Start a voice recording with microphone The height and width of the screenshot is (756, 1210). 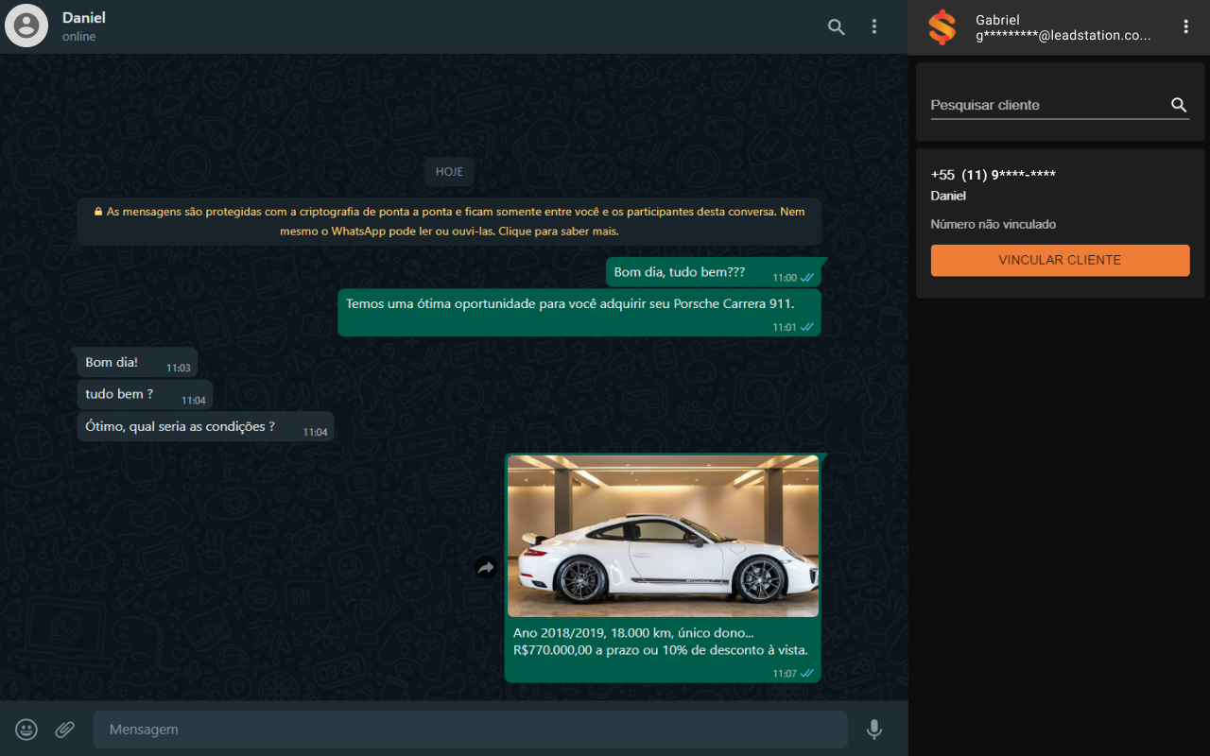[874, 730]
